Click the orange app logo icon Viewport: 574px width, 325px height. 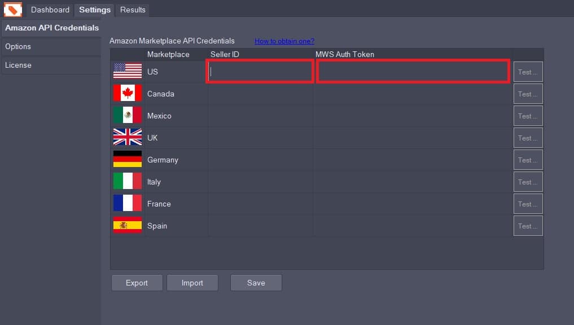click(x=13, y=10)
